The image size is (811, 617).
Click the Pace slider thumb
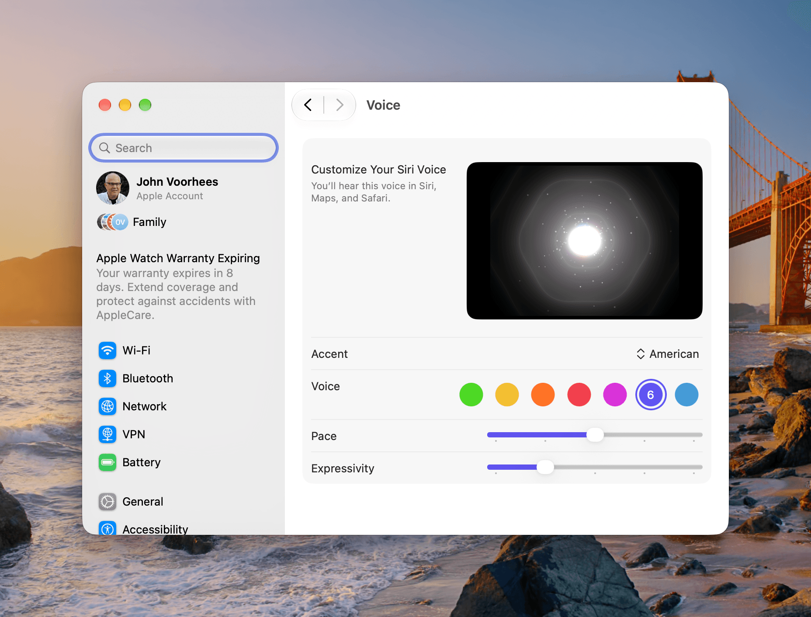[x=595, y=435]
